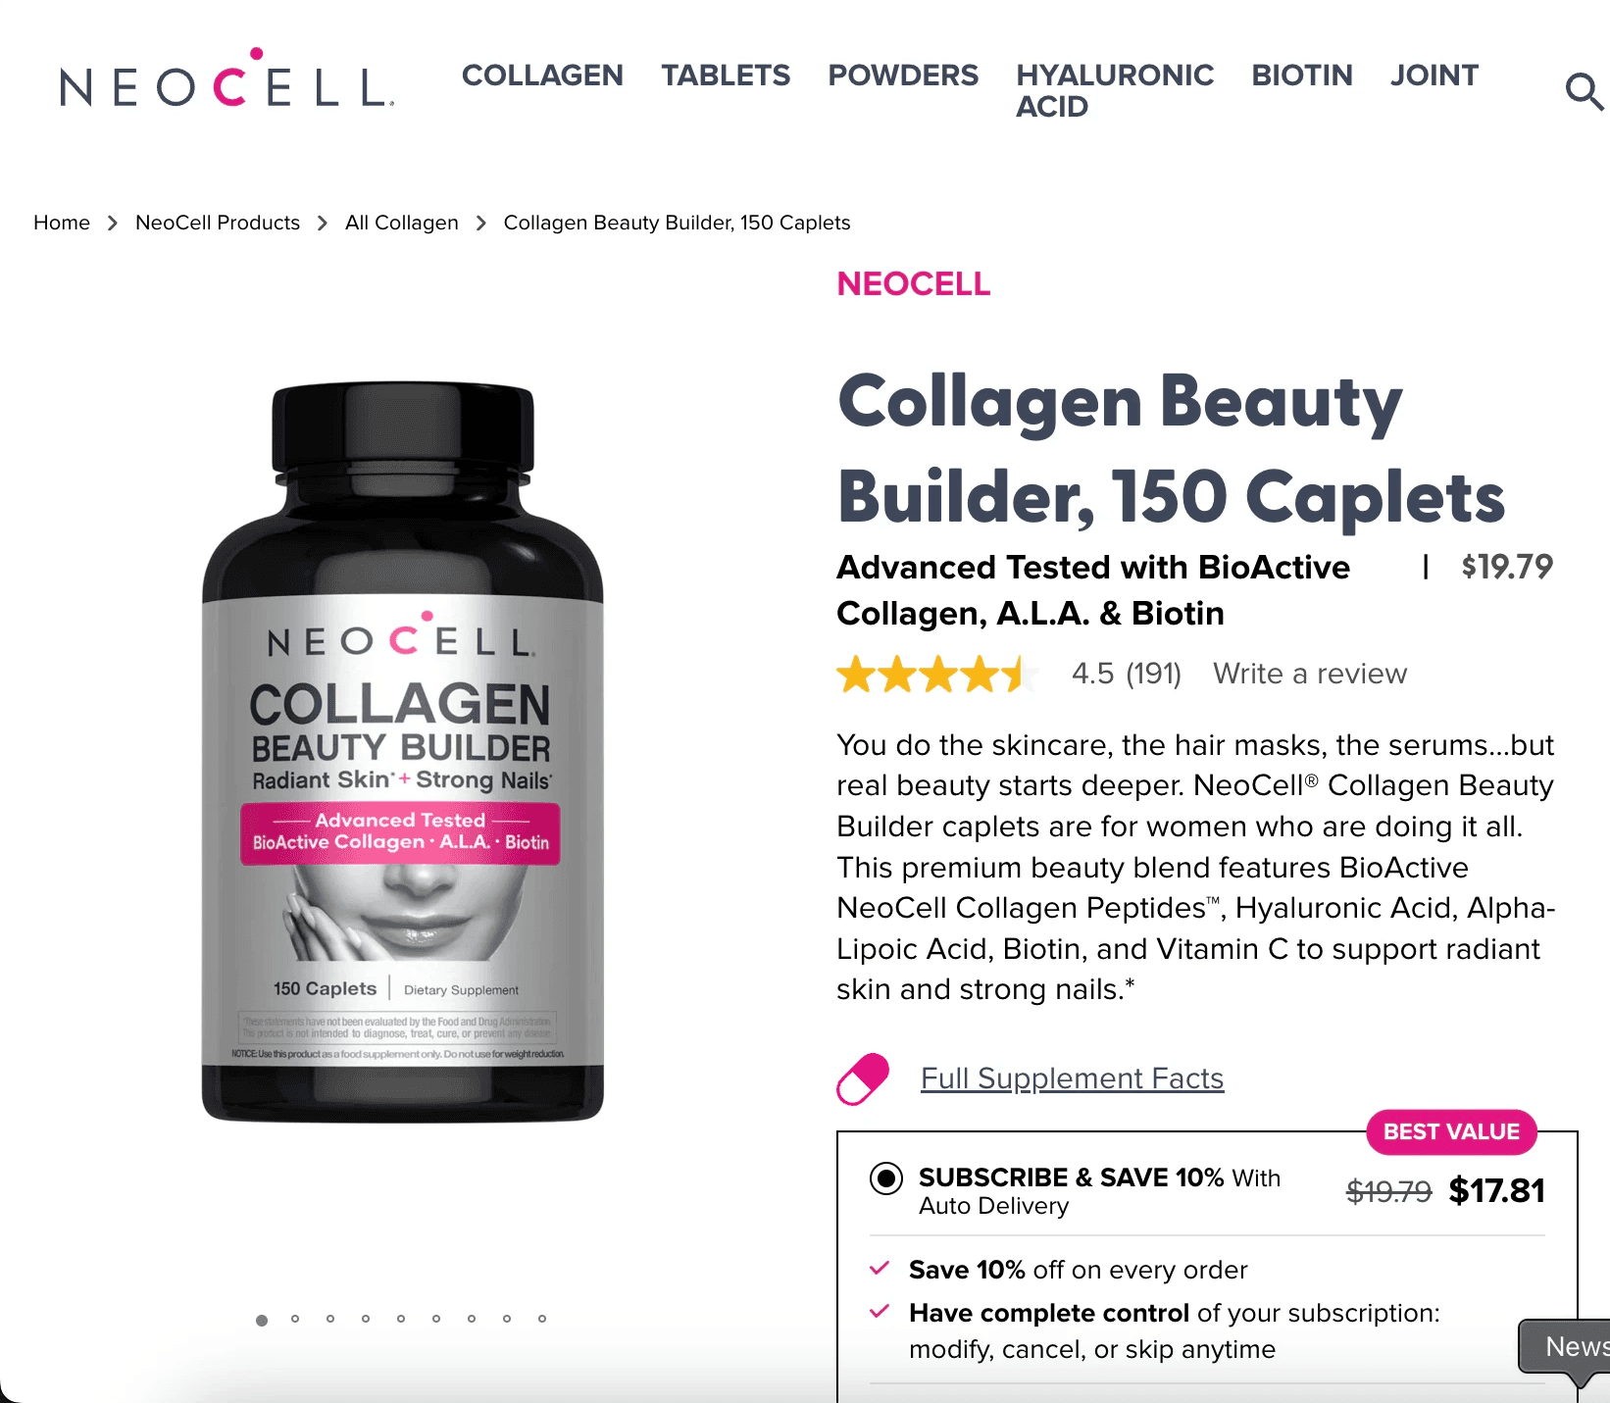
Task: Click Write a review link
Action: pos(1310,674)
